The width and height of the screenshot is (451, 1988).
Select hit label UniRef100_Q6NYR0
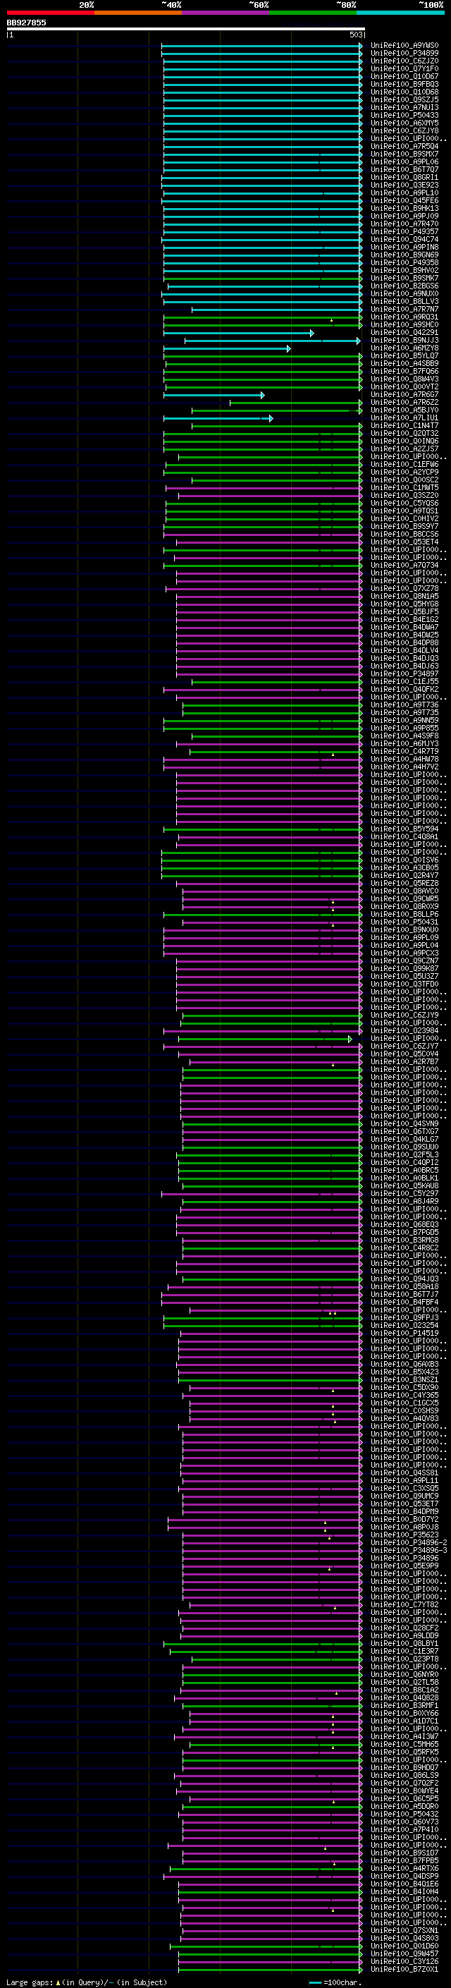pyautogui.click(x=404, y=1674)
